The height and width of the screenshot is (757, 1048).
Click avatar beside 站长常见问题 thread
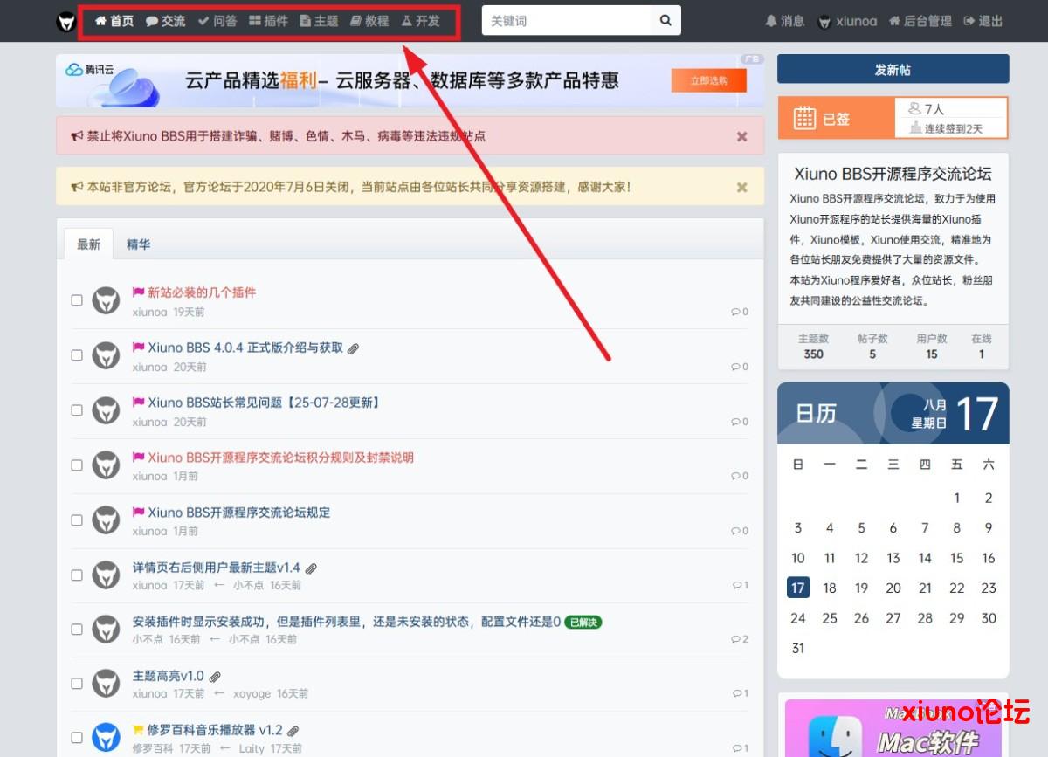tap(106, 410)
